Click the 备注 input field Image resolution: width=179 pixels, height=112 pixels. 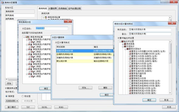pos(150,34)
